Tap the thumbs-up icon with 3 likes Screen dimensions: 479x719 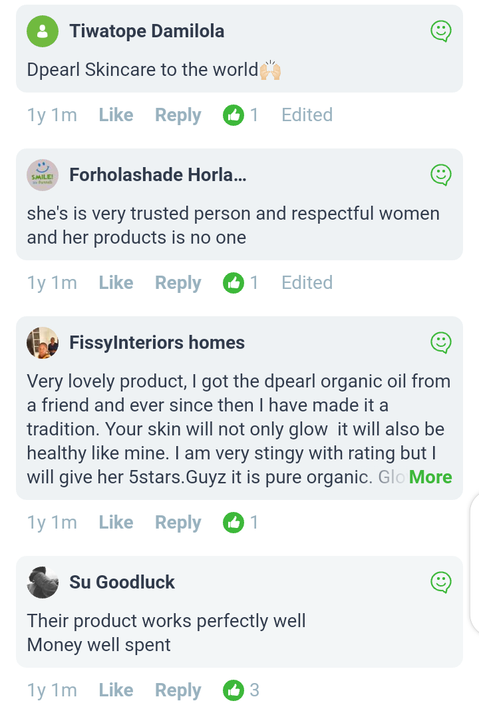(234, 690)
